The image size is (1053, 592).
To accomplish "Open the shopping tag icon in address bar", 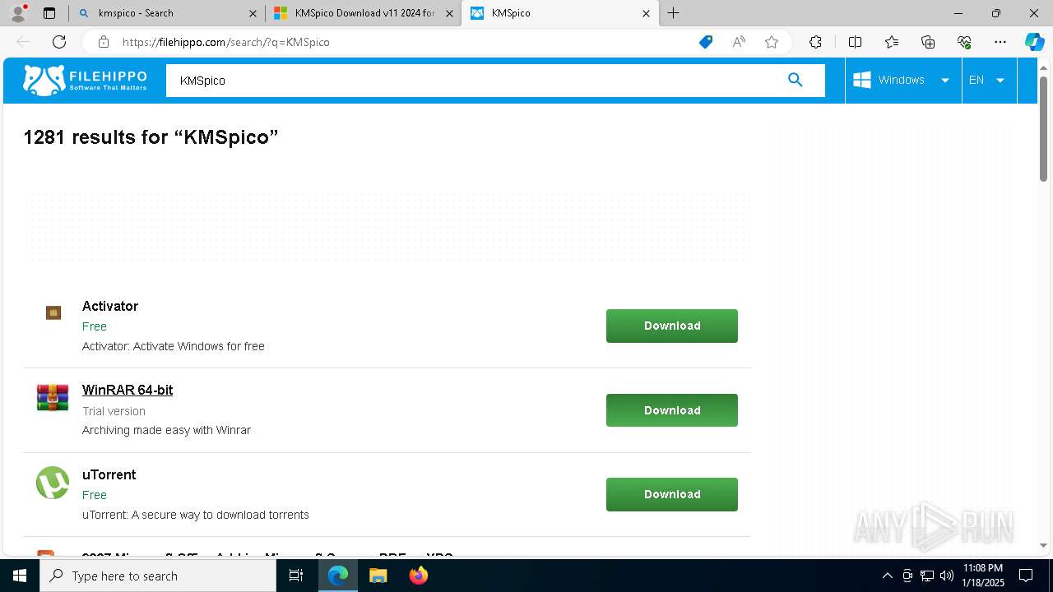I will pos(705,42).
